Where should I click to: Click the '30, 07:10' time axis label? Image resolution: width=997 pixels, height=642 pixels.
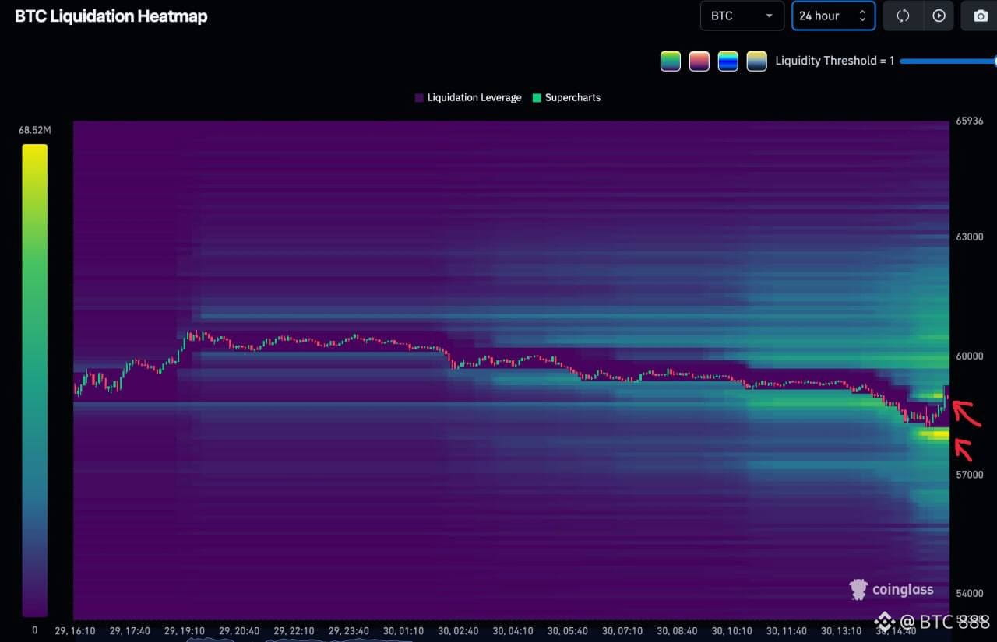click(x=622, y=630)
